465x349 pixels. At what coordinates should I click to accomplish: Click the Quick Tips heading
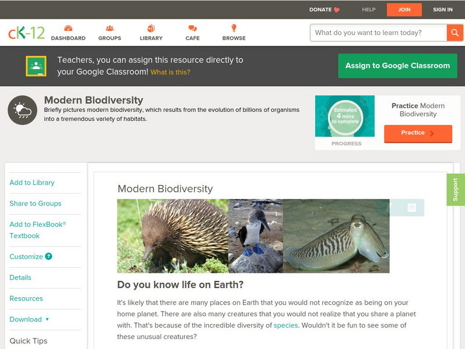point(28,341)
